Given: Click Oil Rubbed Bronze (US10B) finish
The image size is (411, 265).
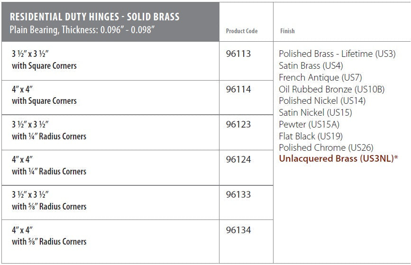Looking at the screenshot, I should tap(331, 89).
